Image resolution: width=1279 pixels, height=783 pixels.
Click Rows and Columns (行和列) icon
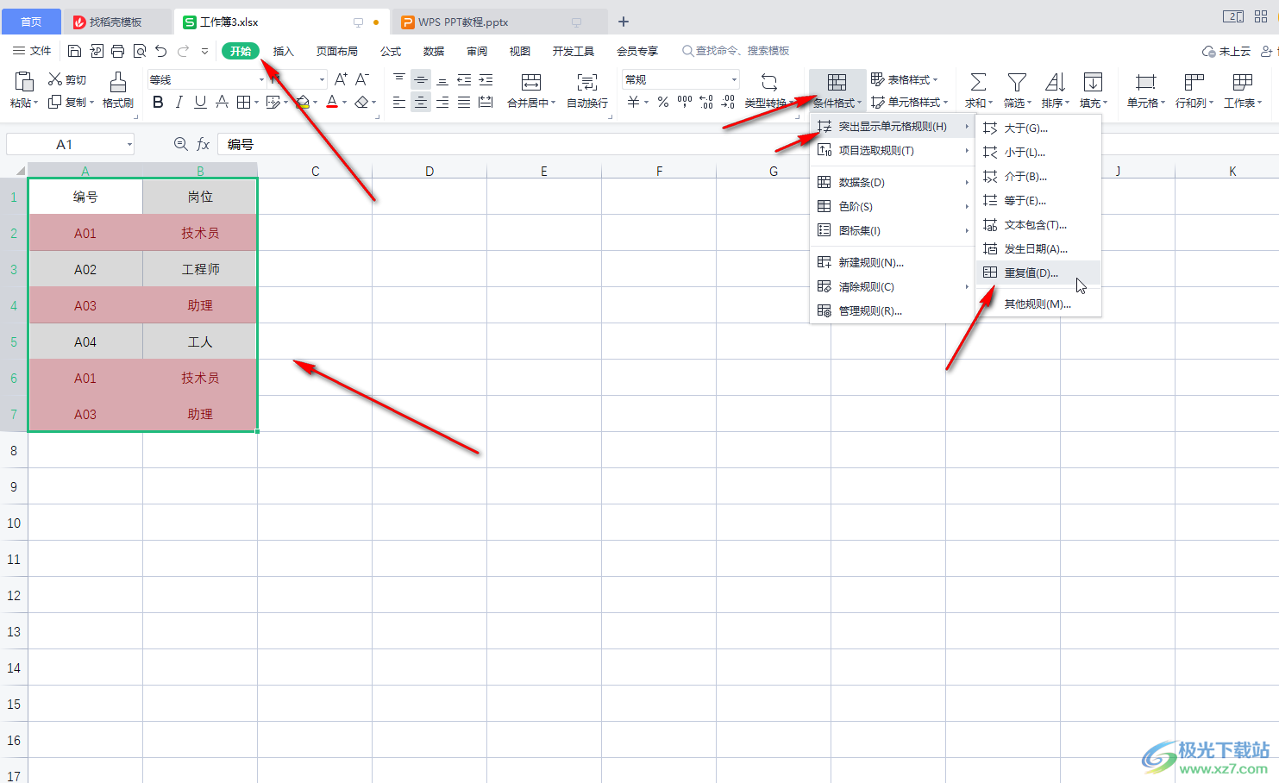[1194, 82]
